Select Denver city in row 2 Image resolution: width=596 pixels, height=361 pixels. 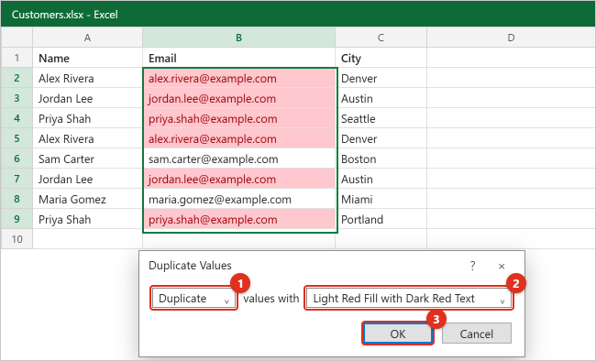point(381,78)
